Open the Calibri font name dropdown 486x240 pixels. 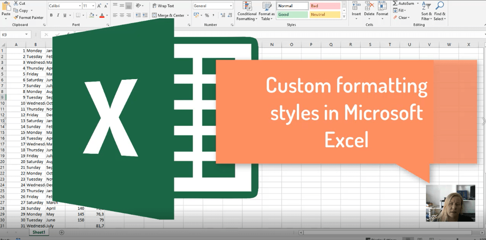coord(80,6)
